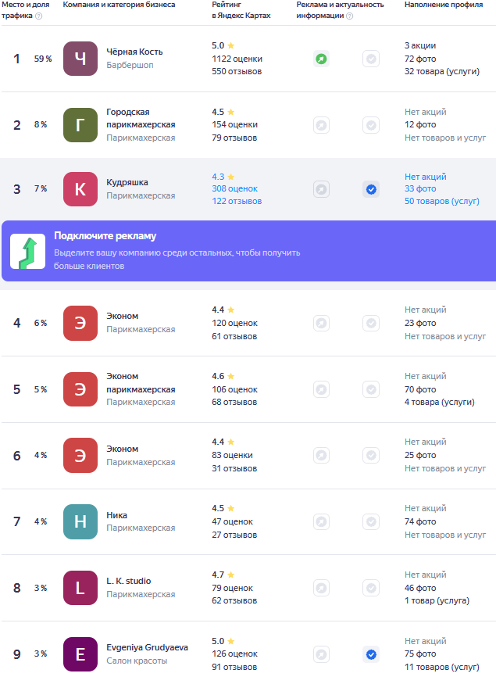Click verified checkmark in rank 6 Эконом row

[371, 456]
